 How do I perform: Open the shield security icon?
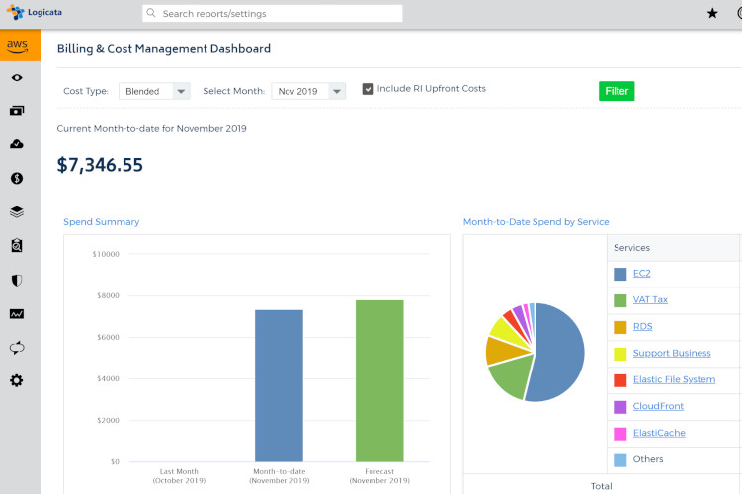coord(17,280)
